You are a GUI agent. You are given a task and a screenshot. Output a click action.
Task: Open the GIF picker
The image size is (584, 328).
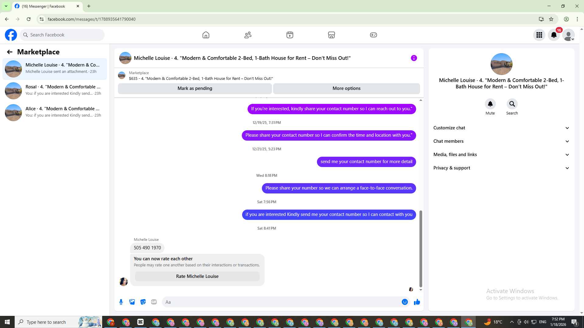(154, 302)
